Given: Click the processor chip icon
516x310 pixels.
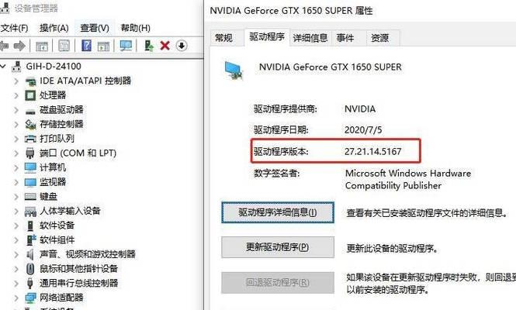Looking at the screenshot, I should click(30, 95).
